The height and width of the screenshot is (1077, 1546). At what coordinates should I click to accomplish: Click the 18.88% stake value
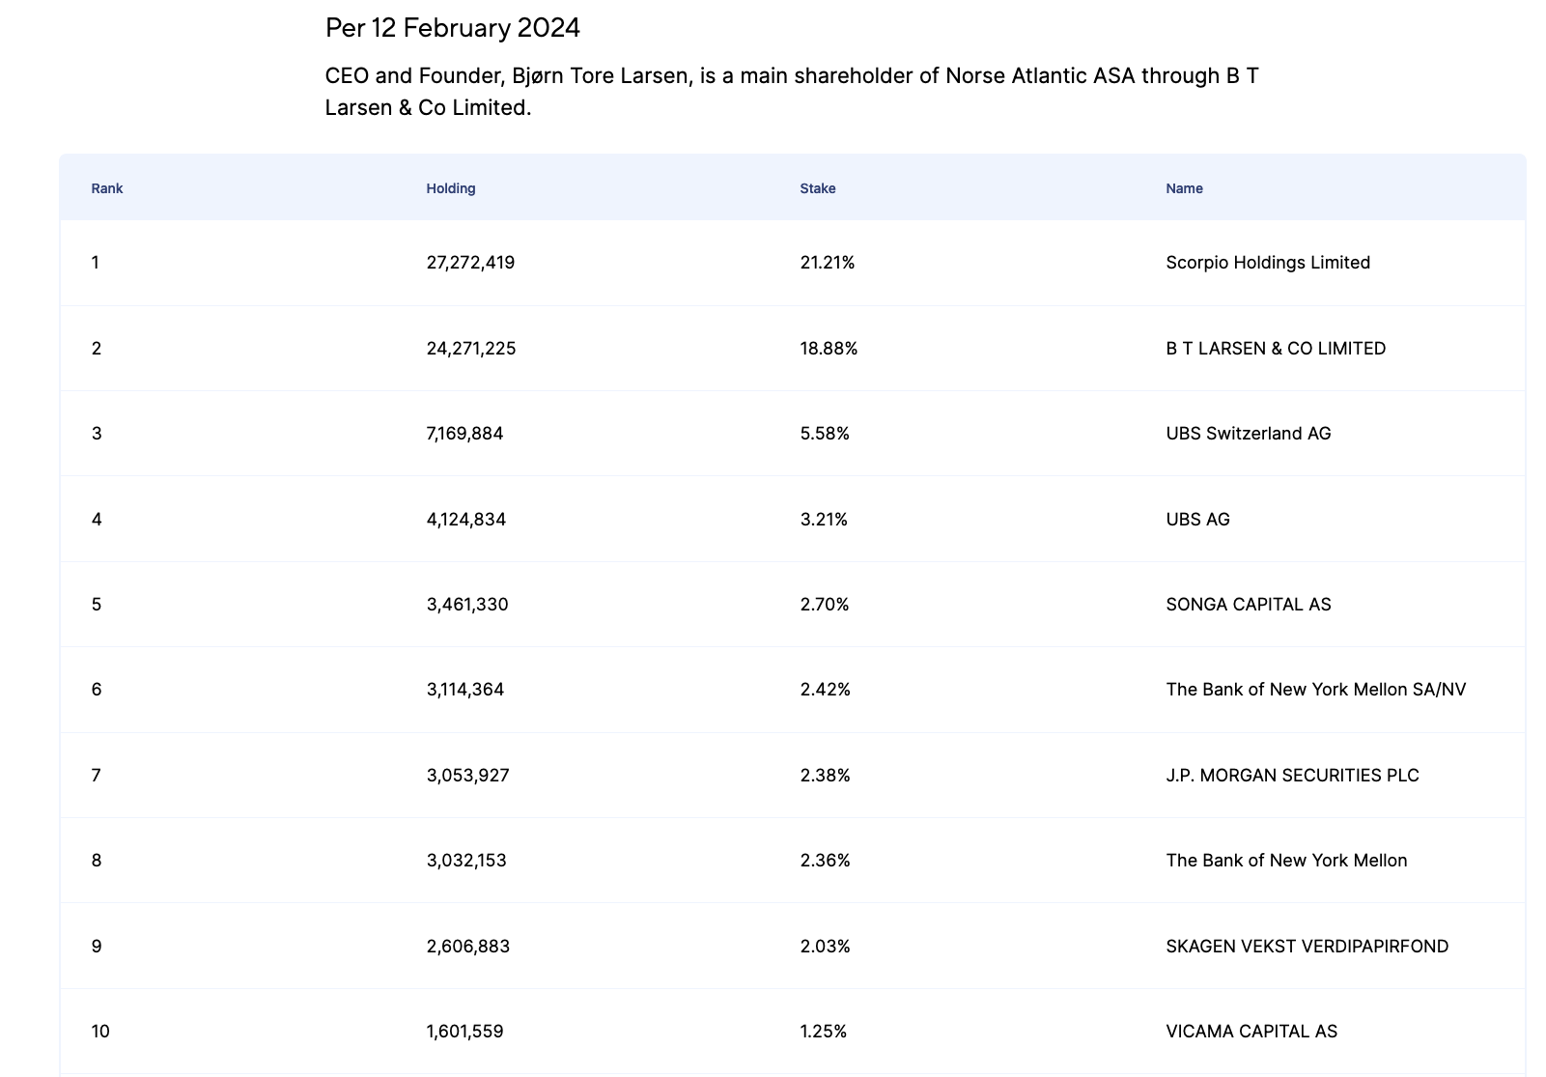829,349
